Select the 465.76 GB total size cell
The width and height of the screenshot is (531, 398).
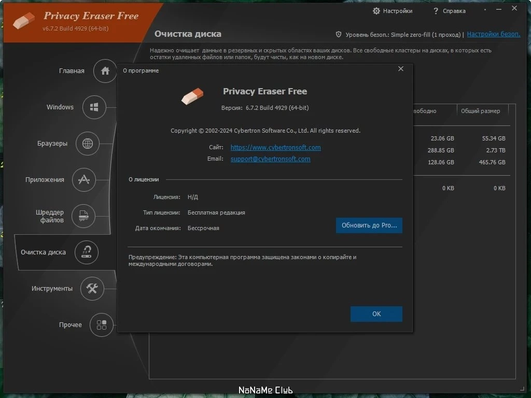[492, 162]
